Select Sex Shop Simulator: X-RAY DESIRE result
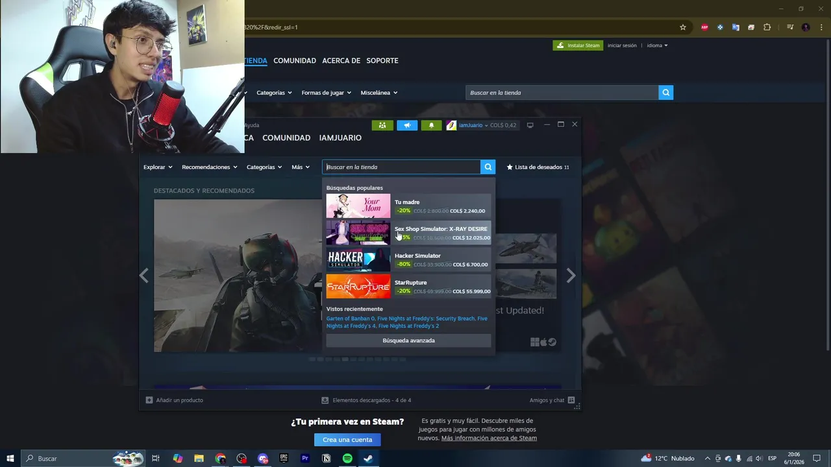 pos(408,233)
